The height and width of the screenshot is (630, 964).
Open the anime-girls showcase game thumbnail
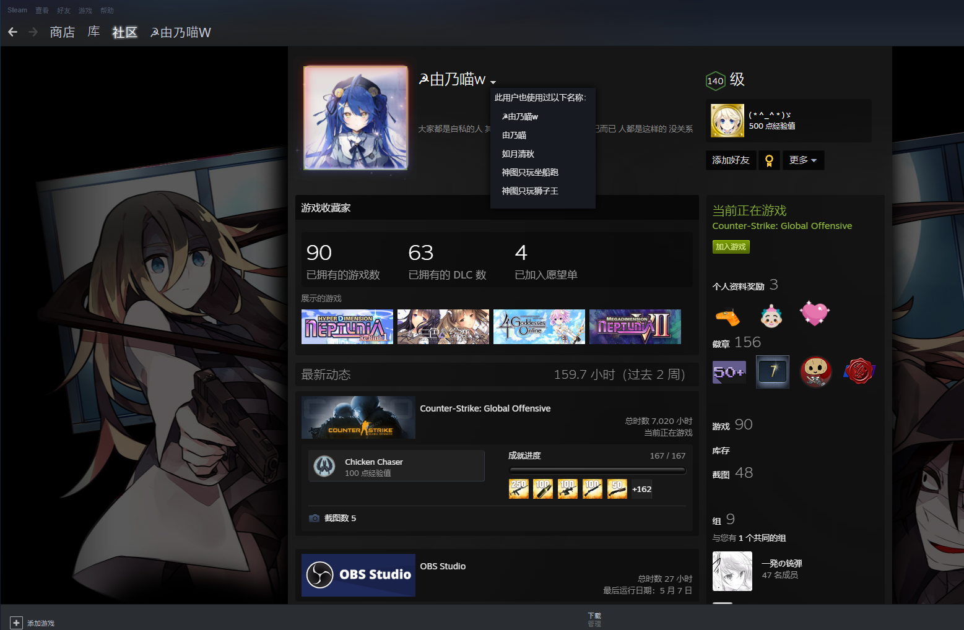[x=443, y=327]
